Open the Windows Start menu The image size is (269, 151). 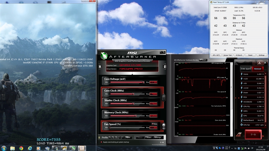[x=4, y=148]
